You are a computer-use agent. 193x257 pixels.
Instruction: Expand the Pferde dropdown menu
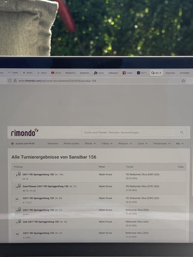(x=90, y=143)
